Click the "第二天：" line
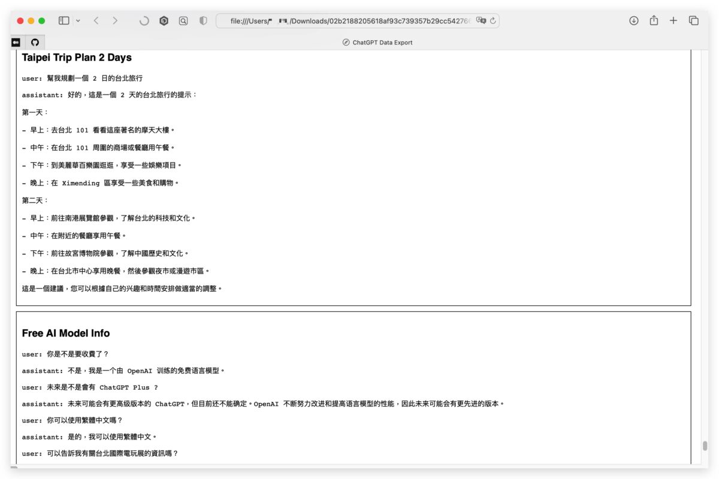 [x=35, y=200]
